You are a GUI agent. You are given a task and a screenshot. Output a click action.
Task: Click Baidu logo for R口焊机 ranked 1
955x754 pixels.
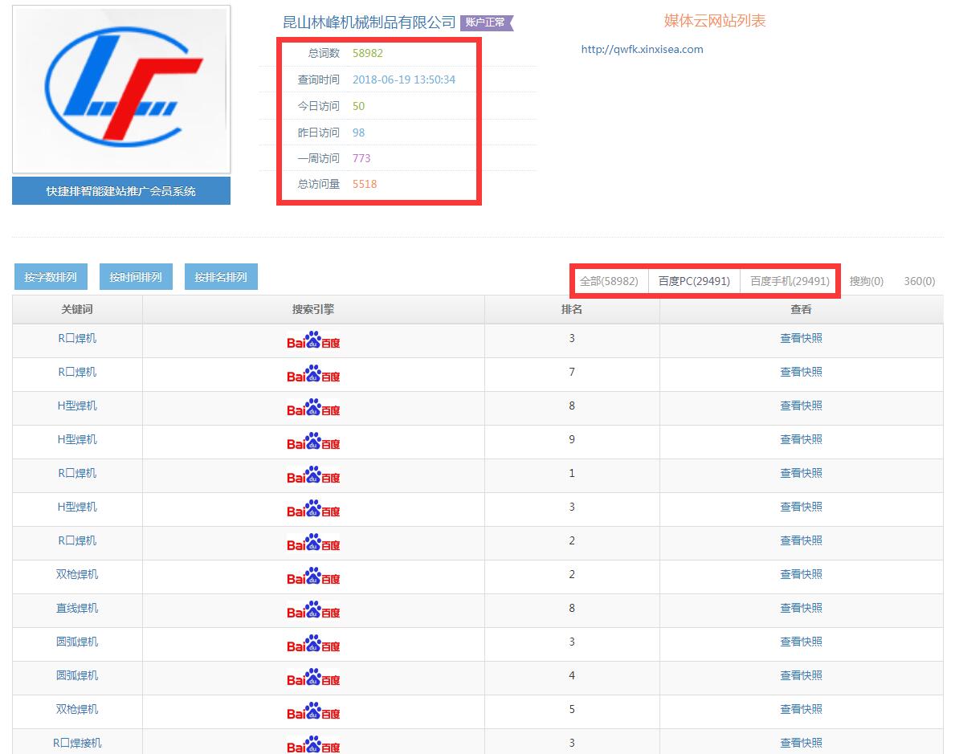tap(313, 477)
